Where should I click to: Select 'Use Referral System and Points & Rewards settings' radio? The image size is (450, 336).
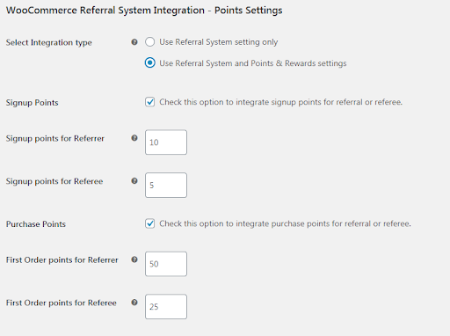(x=149, y=63)
